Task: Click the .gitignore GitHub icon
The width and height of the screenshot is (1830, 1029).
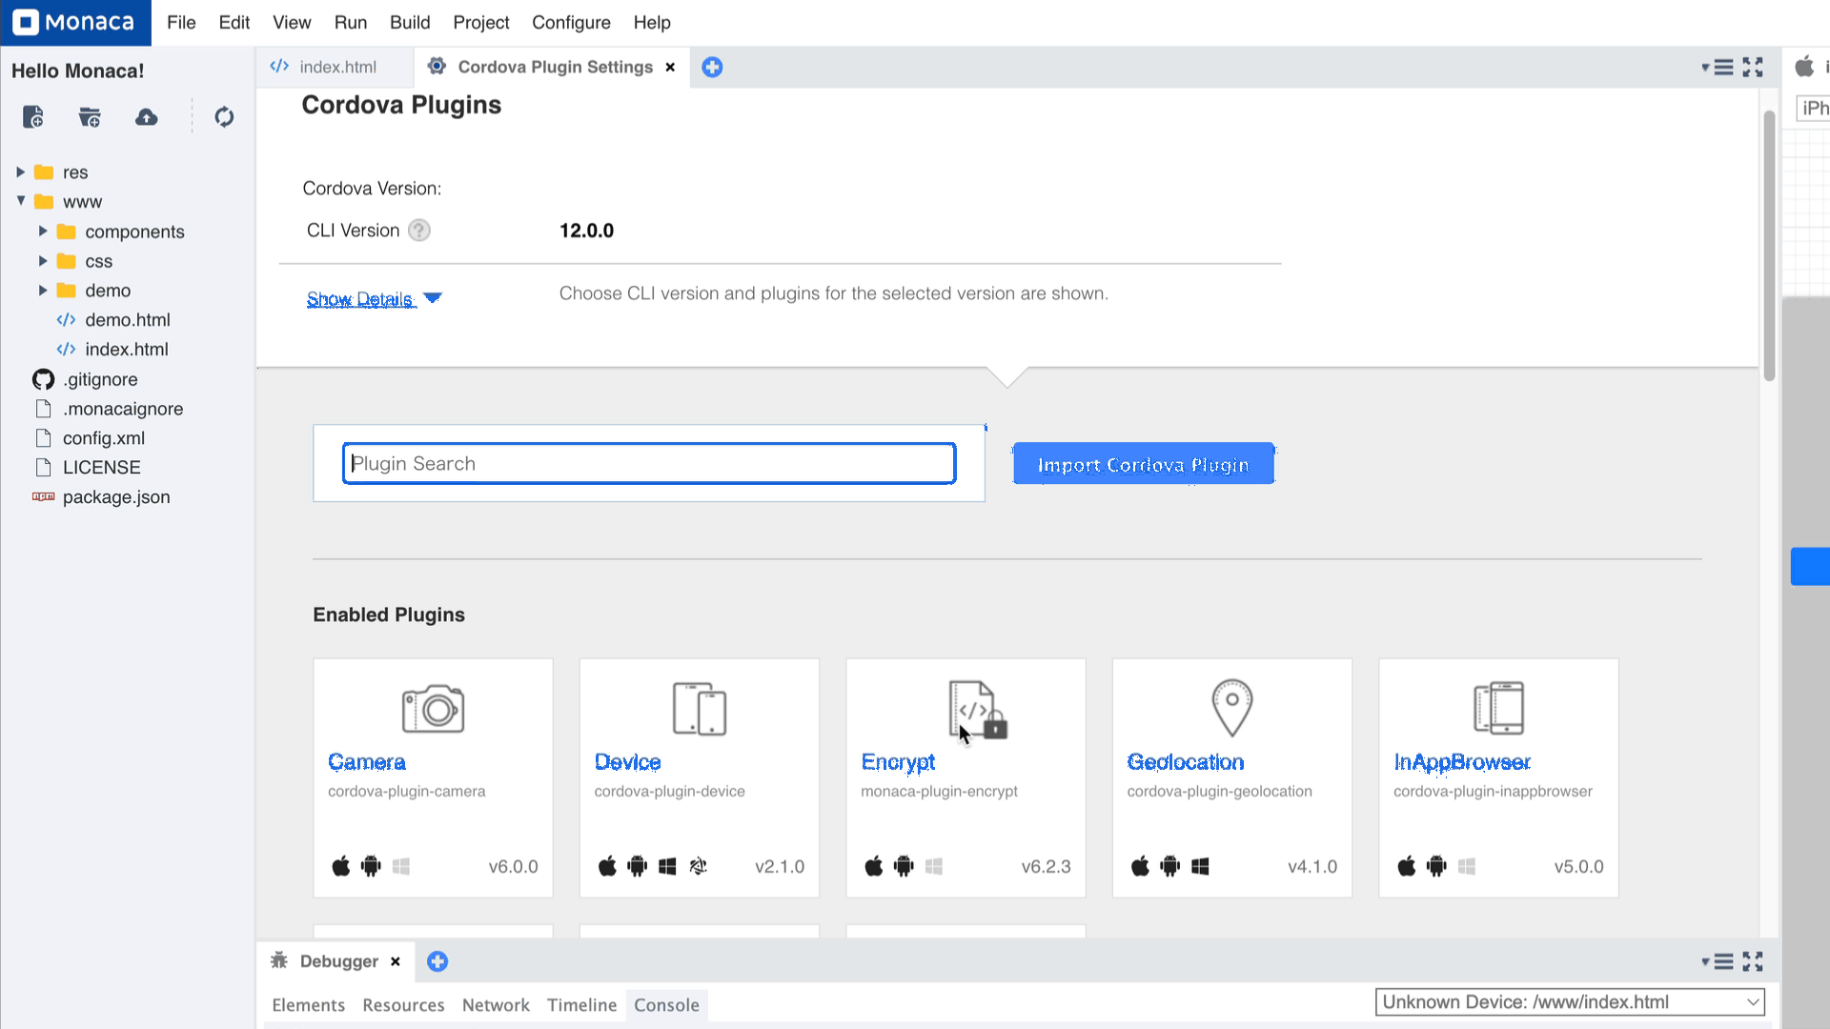Action: tap(43, 379)
